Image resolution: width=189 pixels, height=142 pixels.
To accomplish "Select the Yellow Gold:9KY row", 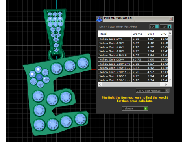I will point(133,39).
